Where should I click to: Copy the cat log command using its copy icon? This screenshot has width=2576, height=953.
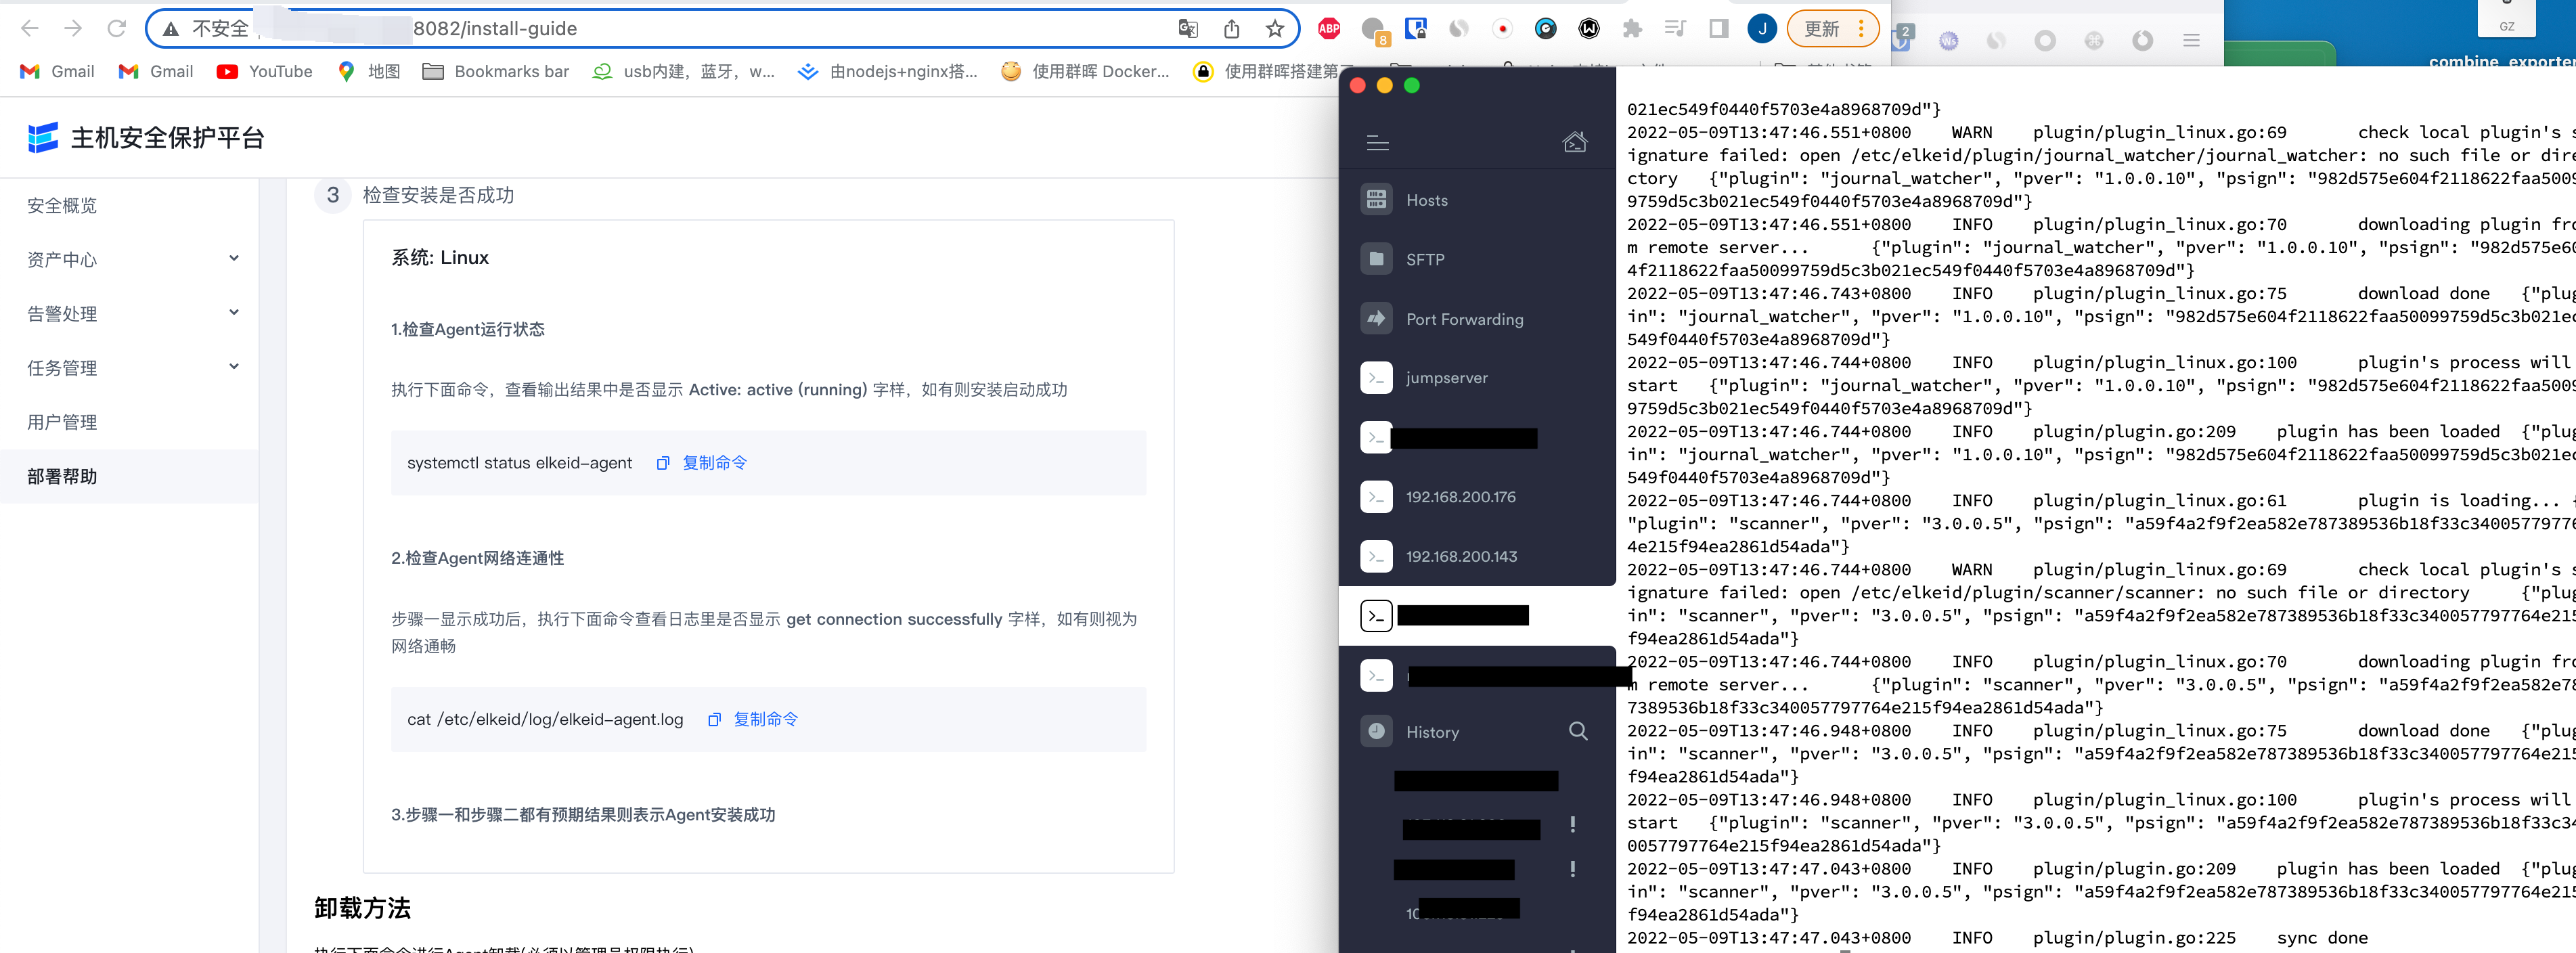714,719
